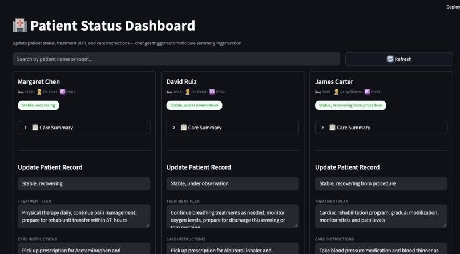Click the green 'Stable, recovering' status badge

pyautogui.click(x=38, y=105)
